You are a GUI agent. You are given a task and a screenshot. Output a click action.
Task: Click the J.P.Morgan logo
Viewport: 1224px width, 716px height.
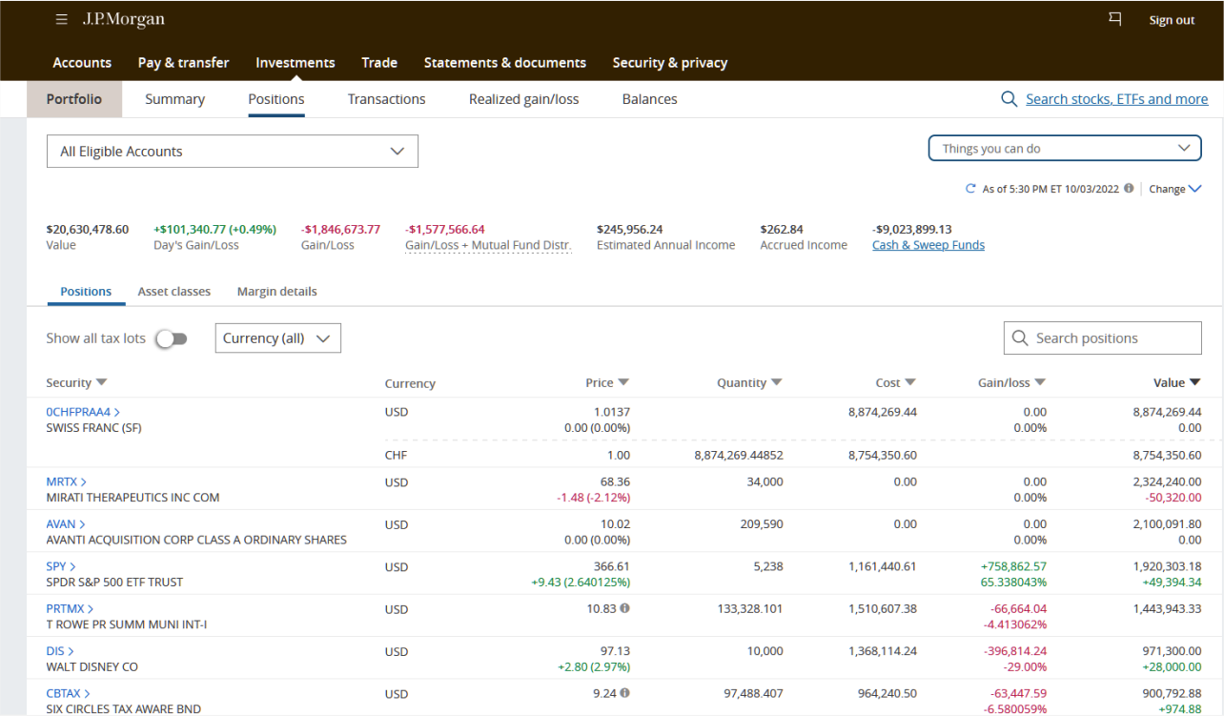pyautogui.click(x=123, y=20)
